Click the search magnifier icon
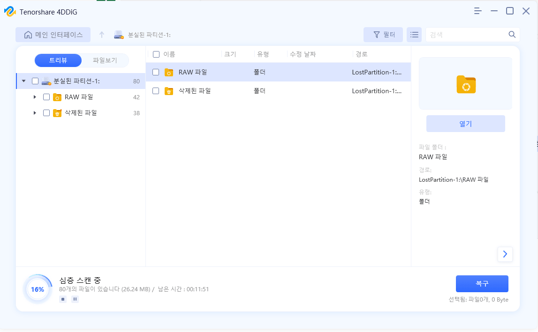This screenshot has height=332, width=538. click(x=512, y=34)
